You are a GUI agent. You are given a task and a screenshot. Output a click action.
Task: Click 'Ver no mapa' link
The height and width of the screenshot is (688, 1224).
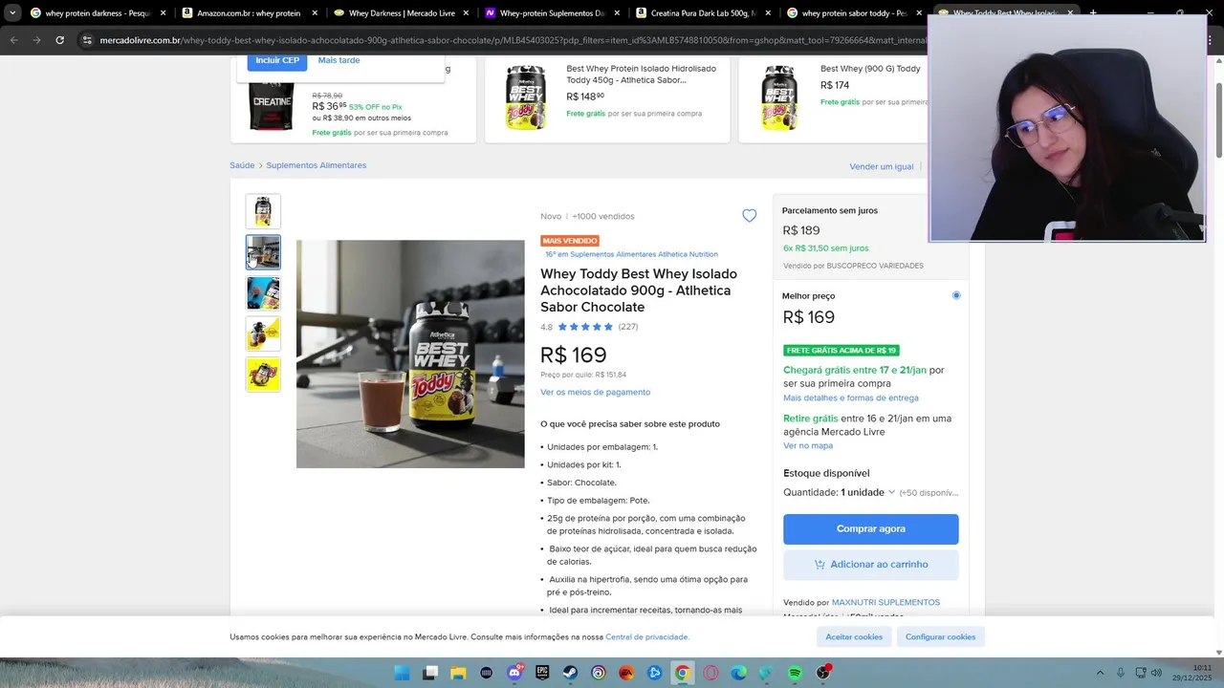pyautogui.click(x=808, y=445)
